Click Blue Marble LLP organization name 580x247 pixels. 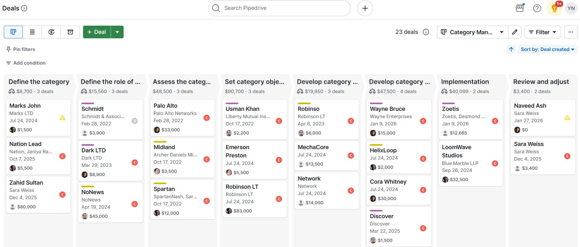point(460,163)
